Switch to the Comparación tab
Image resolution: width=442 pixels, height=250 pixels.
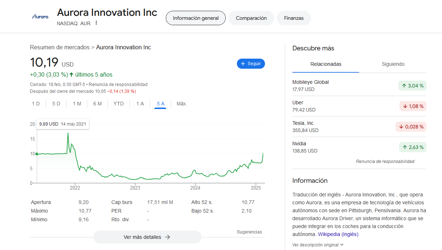[251, 18]
